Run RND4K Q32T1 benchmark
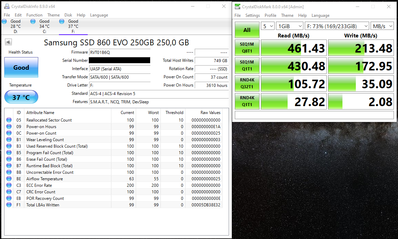 (247, 83)
